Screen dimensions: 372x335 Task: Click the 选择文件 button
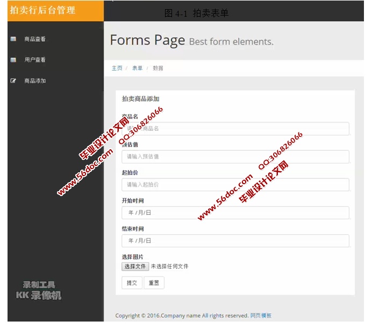pos(135,267)
